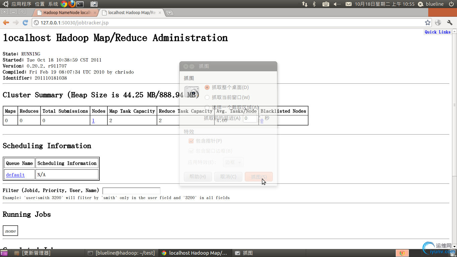Click the show desktop icon in the bottom panel
This screenshot has width=457, height=257.
[x=4, y=253]
